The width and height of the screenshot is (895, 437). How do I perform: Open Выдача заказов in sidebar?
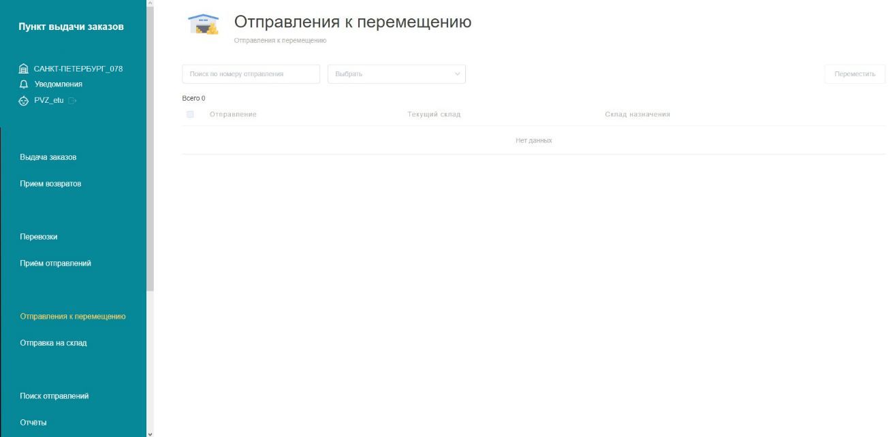point(48,157)
